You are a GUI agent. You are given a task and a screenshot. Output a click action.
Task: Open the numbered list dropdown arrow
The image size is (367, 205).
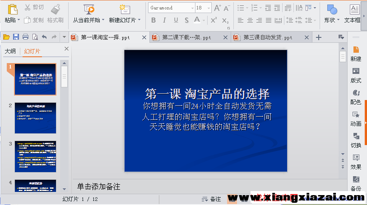(261, 8)
